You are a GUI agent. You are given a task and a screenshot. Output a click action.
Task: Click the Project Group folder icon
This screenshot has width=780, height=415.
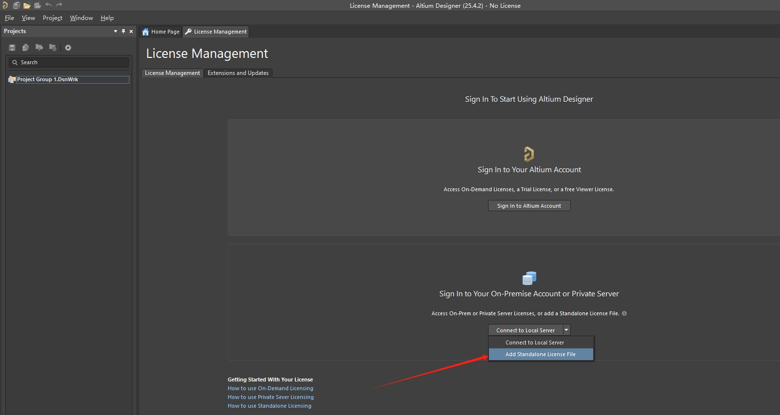point(12,79)
